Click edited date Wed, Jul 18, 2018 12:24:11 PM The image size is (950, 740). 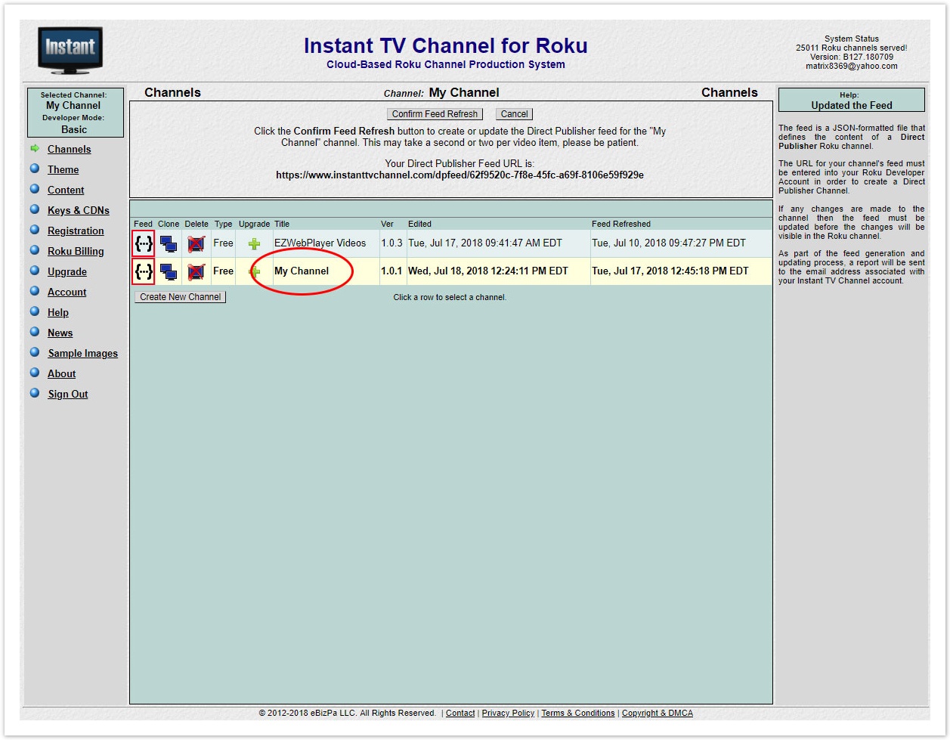pos(488,271)
